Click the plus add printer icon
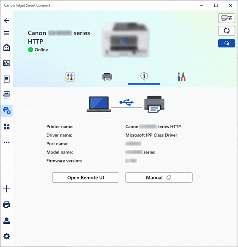This screenshot has width=238, height=247. pyautogui.click(x=6, y=189)
